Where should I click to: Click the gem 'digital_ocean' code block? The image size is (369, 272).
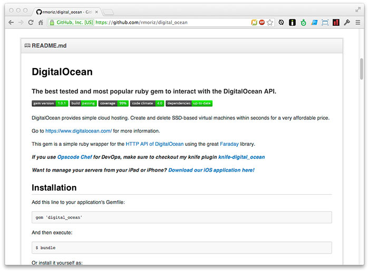coord(182,217)
